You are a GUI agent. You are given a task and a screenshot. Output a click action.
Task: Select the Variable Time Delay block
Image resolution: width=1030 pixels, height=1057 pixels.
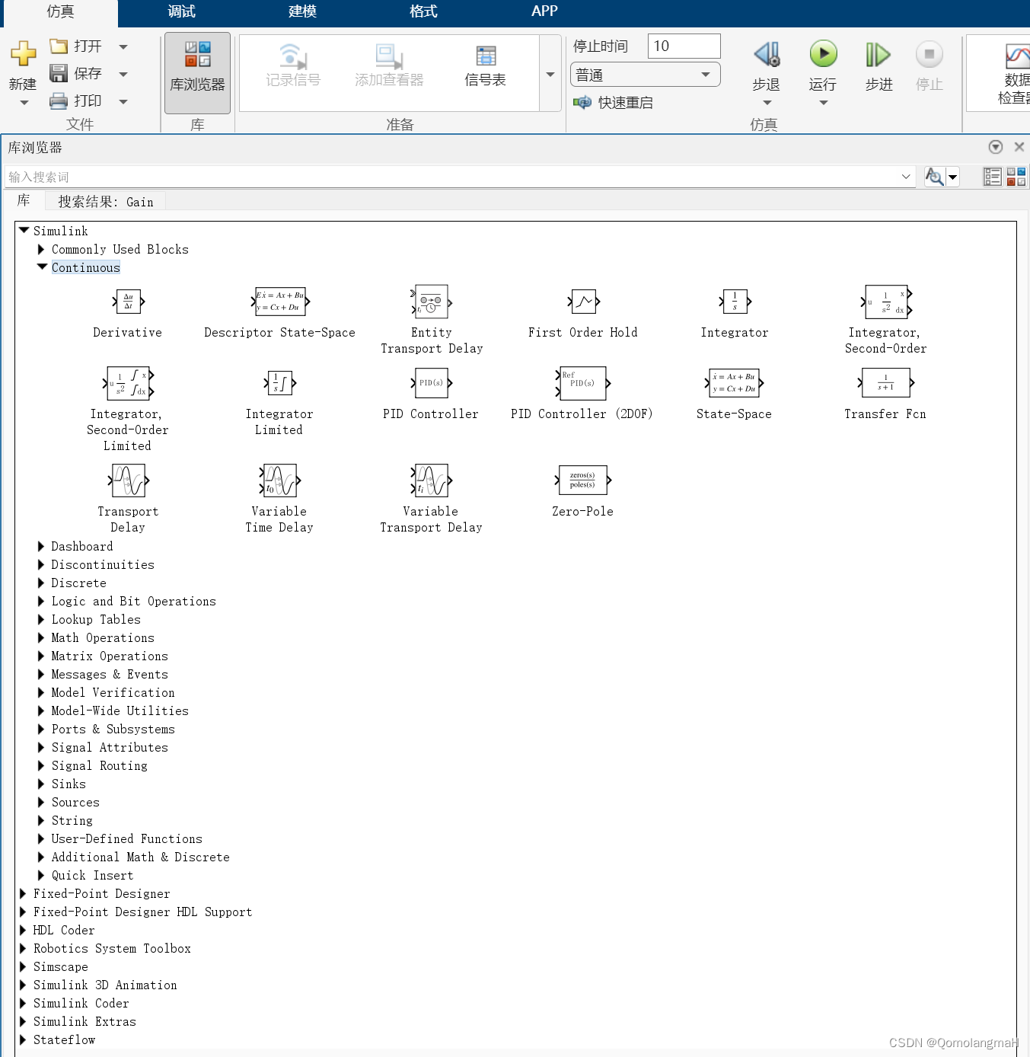point(279,481)
